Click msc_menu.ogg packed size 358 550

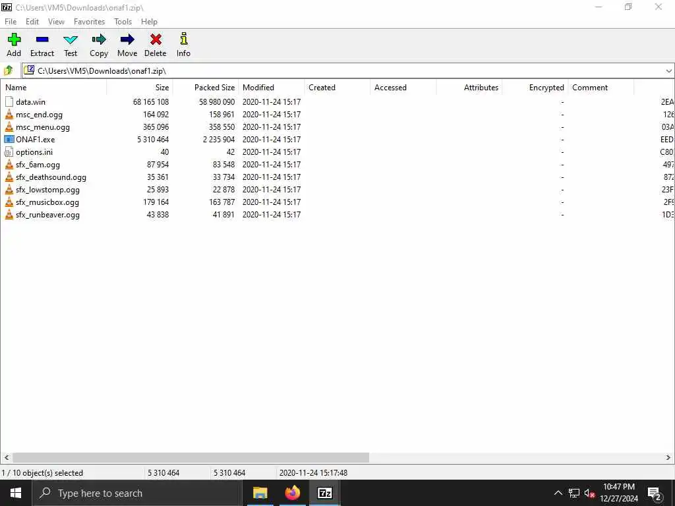(x=221, y=127)
